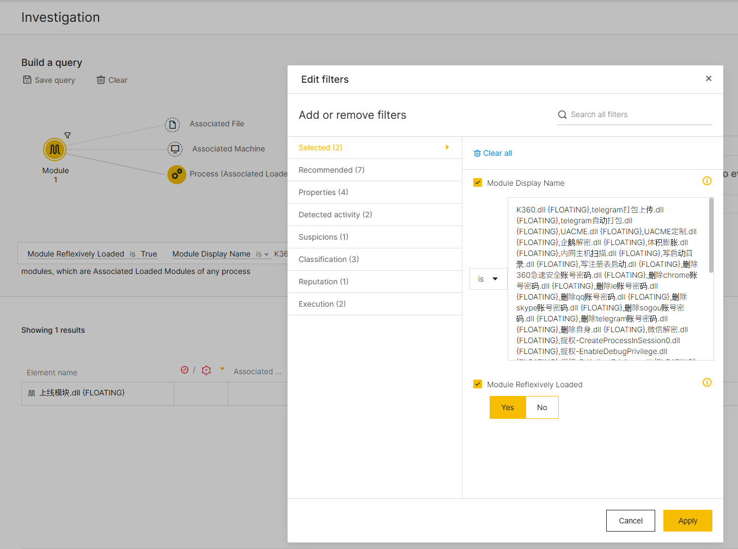
Task: Uncheck the Module Display Name checkbox
Action: (478, 182)
